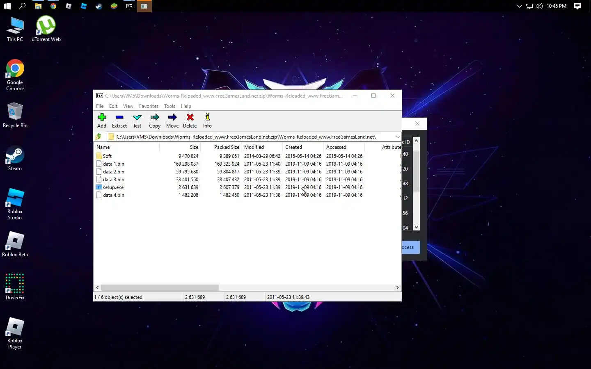Click background window scrollbar up arrow
This screenshot has width=591, height=369.
click(416, 141)
